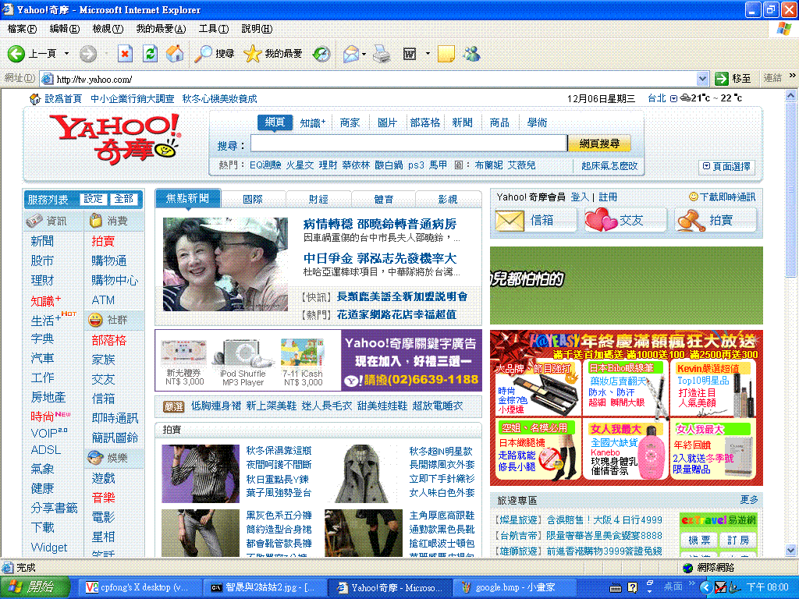Click the 登入 login link

580,197
